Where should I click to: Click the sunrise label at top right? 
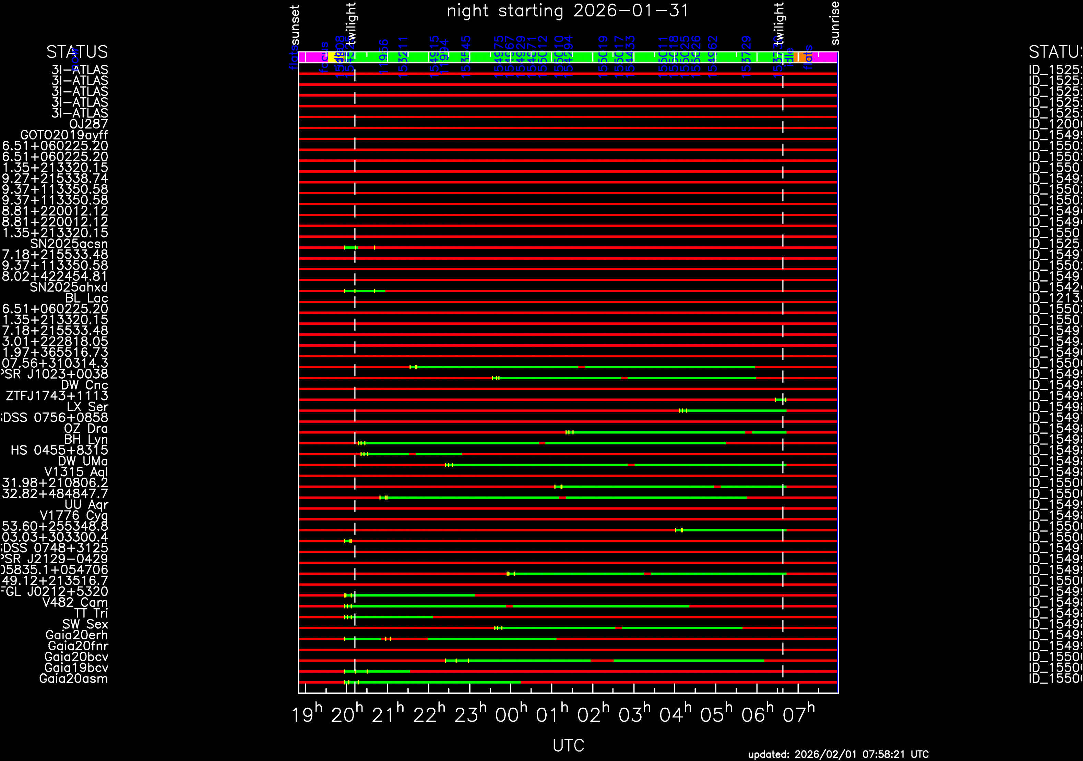[x=835, y=23]
